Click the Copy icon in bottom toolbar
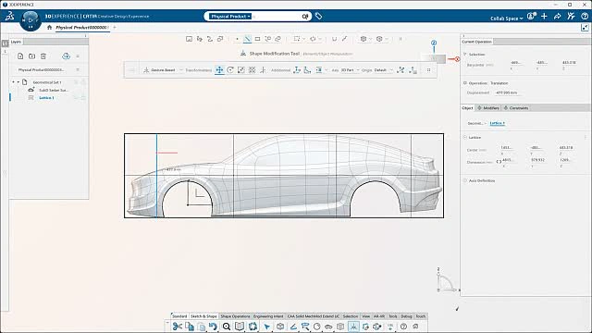Viewport: 592px width, 333px height. click(190, 327)
